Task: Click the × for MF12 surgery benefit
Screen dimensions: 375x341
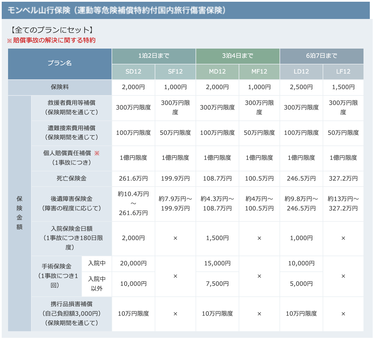Action: point(259,276)
